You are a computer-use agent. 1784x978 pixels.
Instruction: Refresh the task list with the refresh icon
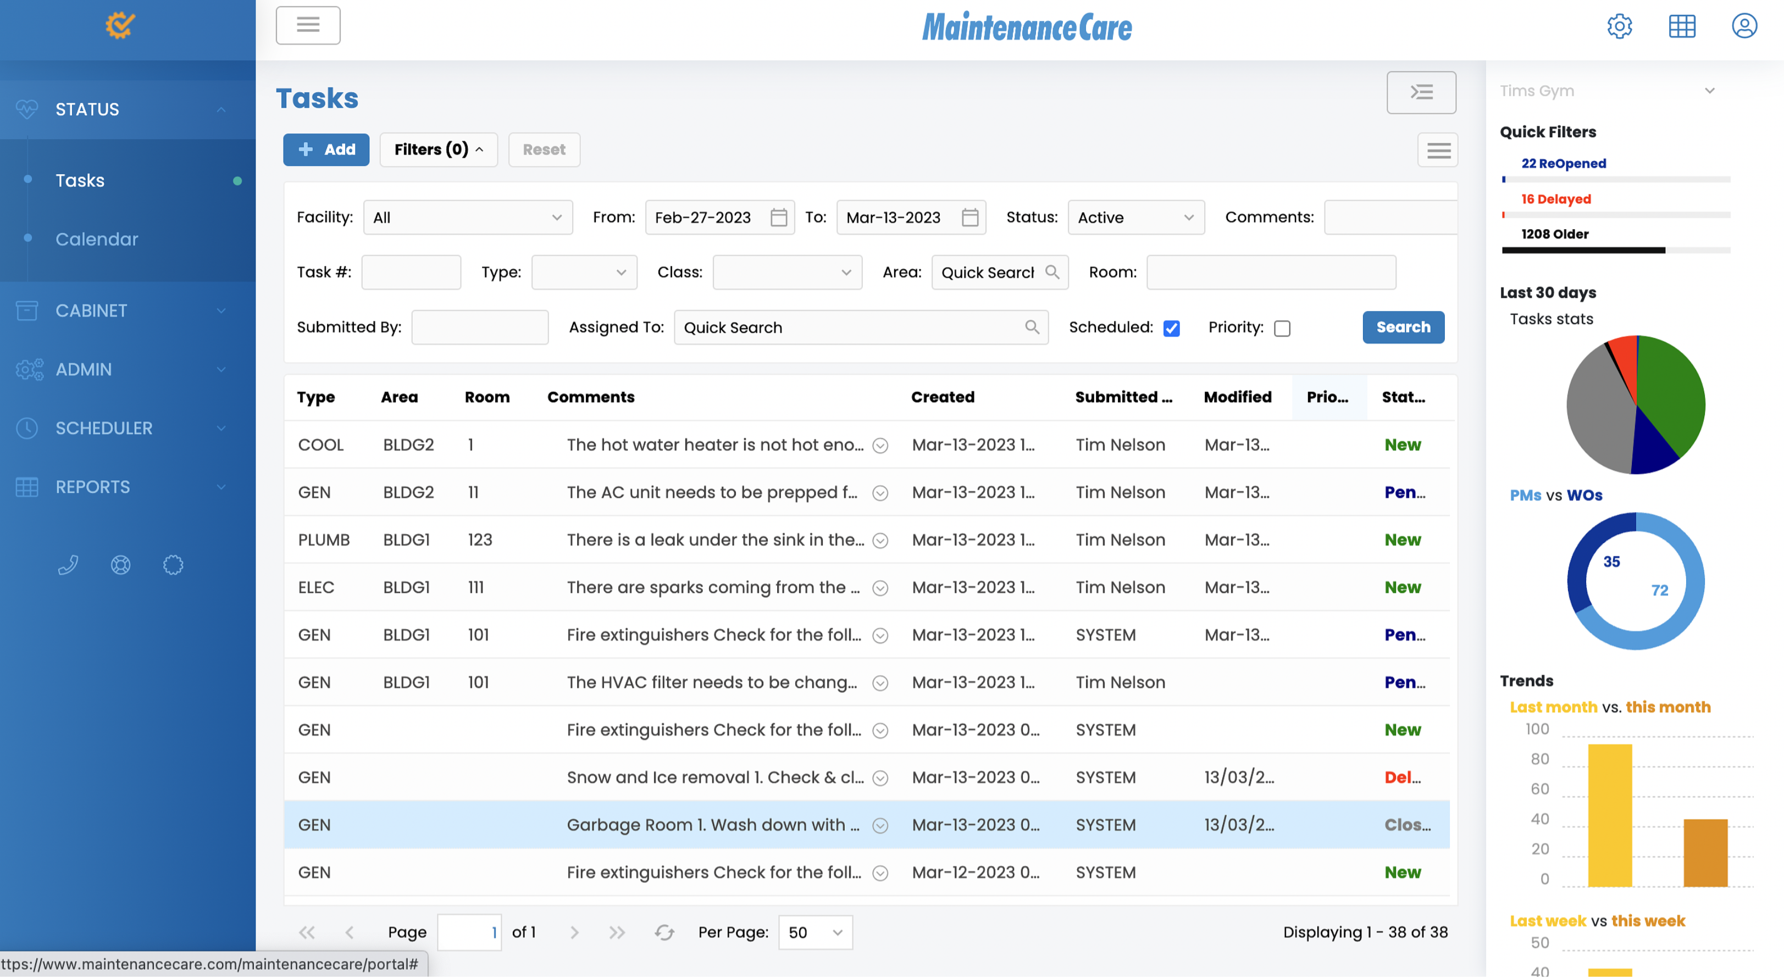[x=664, y=932]
